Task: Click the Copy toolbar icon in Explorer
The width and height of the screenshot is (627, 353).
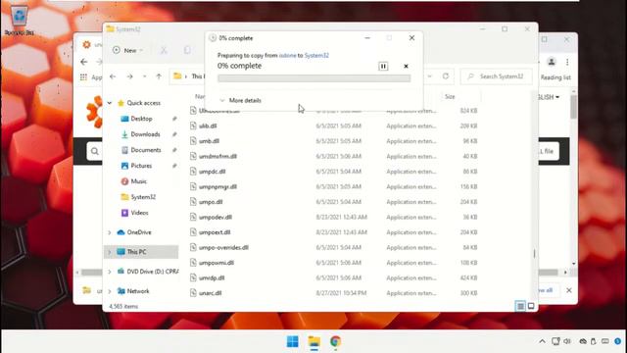Action: [x=187, y=50]
